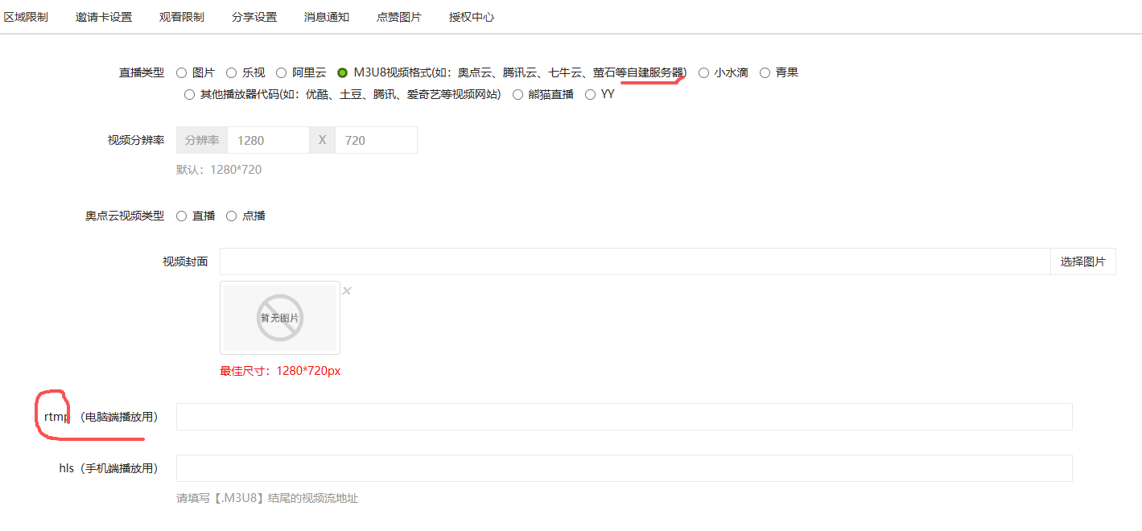Click the 选择图片 button
The width and height of the screenshot is (1142, 531).
pos(1082,261)
